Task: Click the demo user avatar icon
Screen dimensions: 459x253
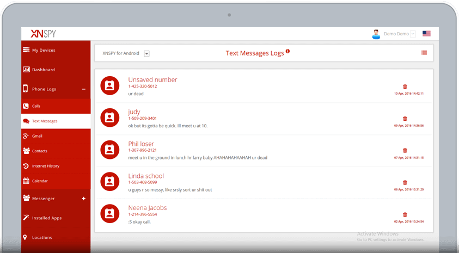Action: pyautogui.click(x=376, y=34)
